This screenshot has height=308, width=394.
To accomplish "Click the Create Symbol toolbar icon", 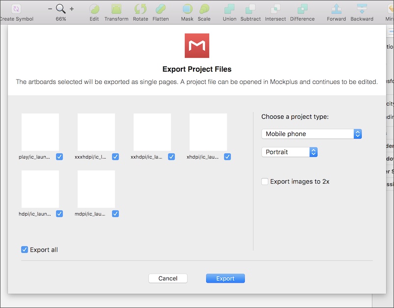I will pos(16,9).
